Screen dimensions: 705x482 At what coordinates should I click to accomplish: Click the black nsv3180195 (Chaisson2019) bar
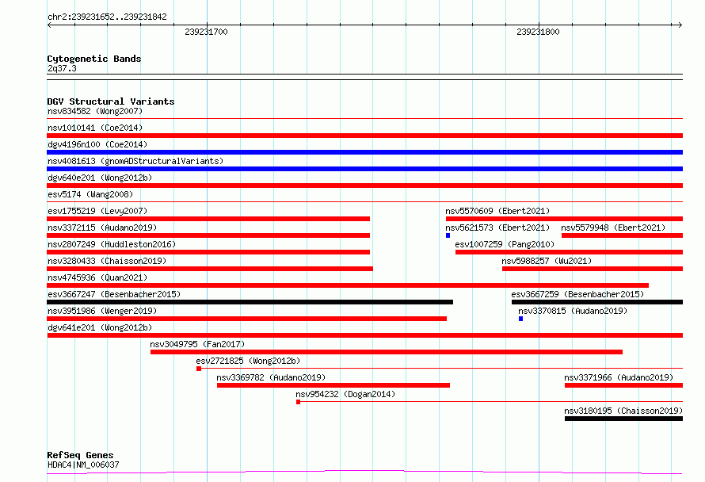tap(623, 419)
